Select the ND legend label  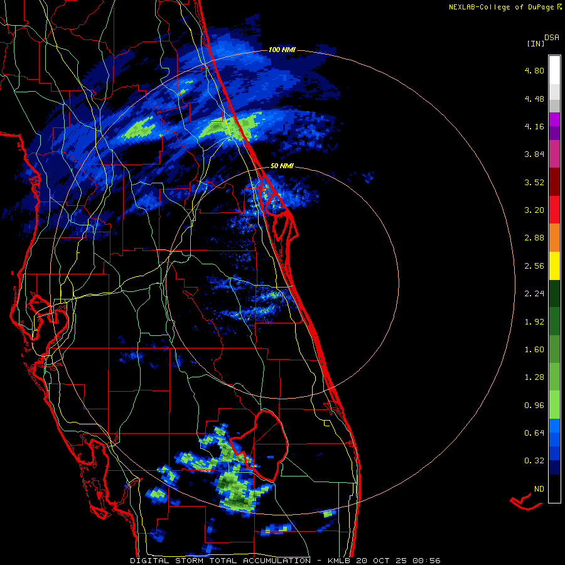pyautogui.click(x=539, y=489)
